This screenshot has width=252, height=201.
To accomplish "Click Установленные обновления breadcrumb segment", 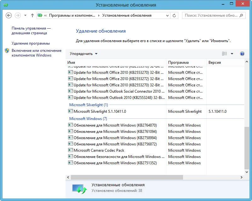I will point(127,15).
